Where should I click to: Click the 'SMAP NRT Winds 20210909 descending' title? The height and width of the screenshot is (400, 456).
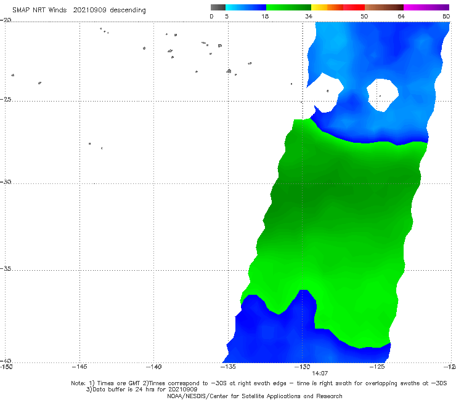pyautogui.click(x=79, y=10)
